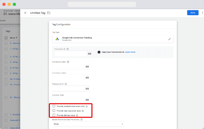The height and width of the screenshot is (129, 204).
Task: Open the Learn more link
Action: [x=130, y=52]
